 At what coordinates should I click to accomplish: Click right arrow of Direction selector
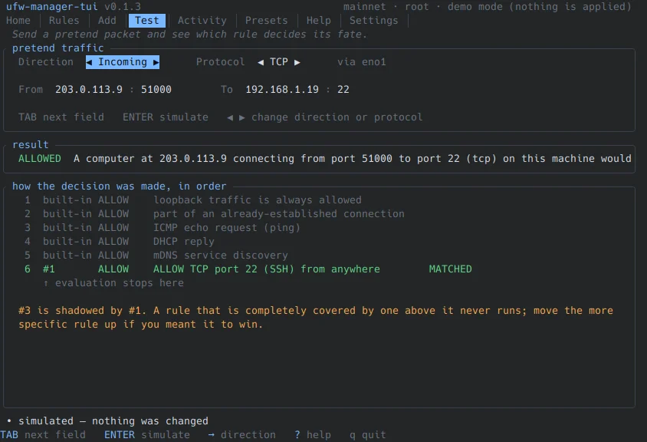pyautogui.click(x=156, y=62)
